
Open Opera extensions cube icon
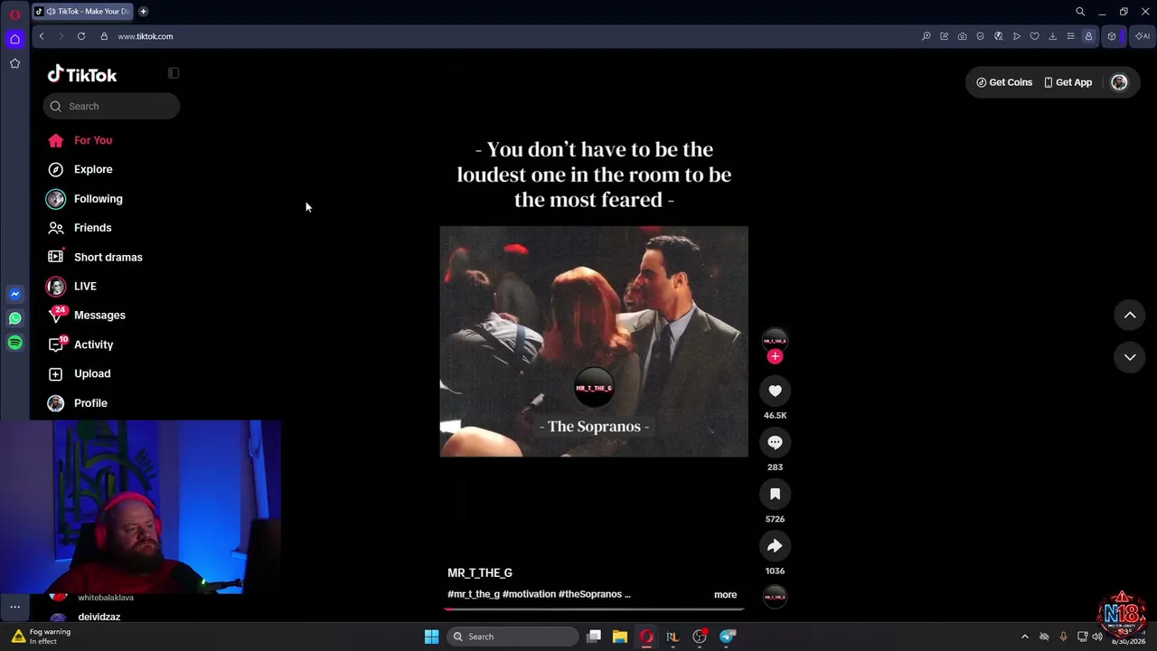tap(1112, 36)
